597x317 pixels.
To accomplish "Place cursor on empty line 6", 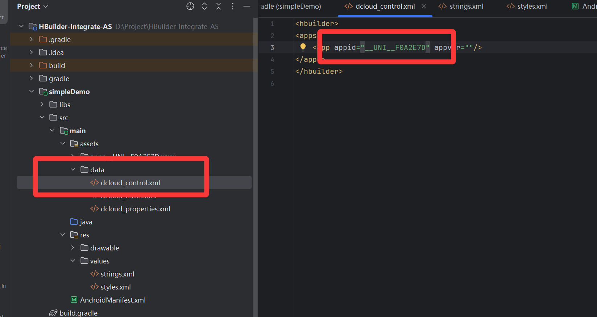I will point(445,83).
